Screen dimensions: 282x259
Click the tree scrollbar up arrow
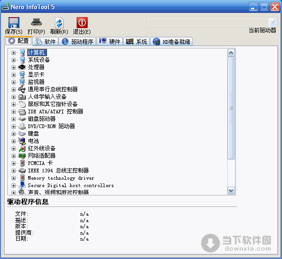coord(231,53)
